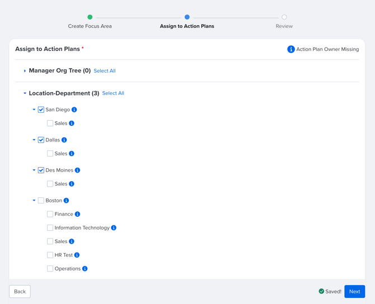Image resolution: width=375 pixels, height=304 pixels.
Task: Click the info icon next to Finance
Action: pyautogui.click(x=78, y=214)
